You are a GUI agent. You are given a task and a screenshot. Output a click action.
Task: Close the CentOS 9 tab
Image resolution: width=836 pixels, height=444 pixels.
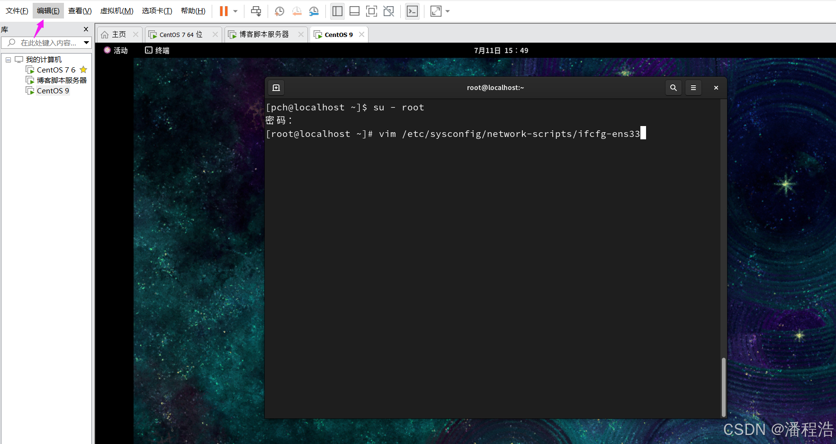pos(361,35)
